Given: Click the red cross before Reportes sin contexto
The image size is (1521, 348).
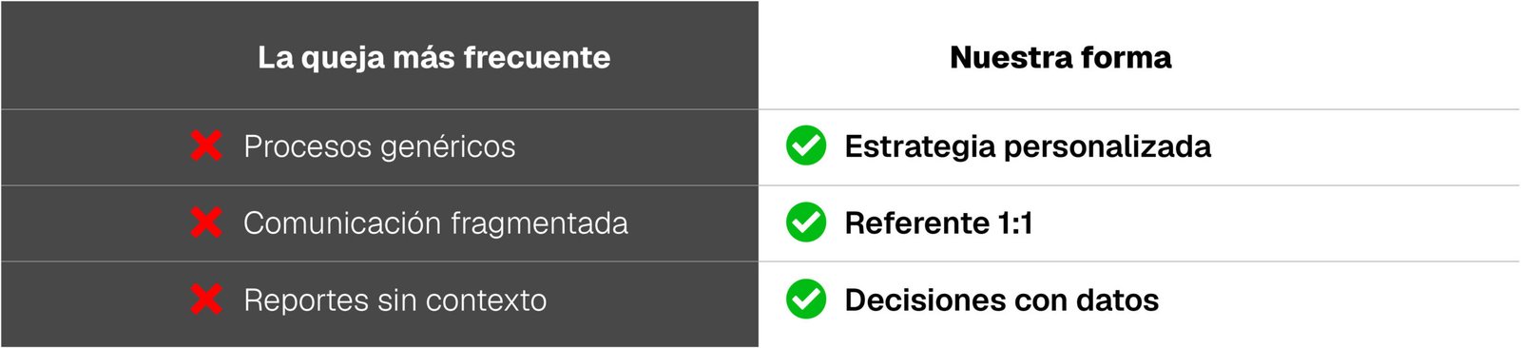Looking at the screenshot, I should click(x=206, y=300).
